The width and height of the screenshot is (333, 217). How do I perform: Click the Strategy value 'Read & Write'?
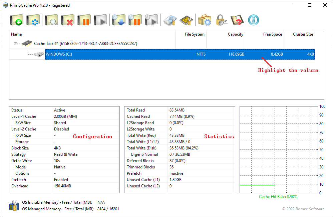[66, 154]
